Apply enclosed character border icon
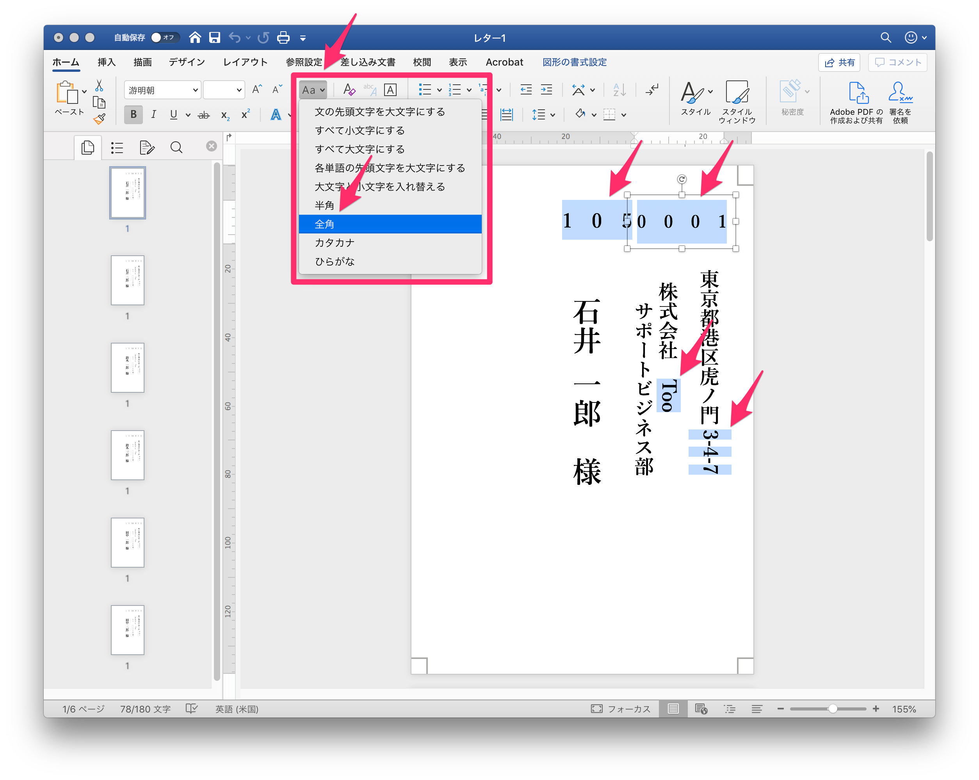The height and width of the screenshot is (780, 979). tap(390, 89)
